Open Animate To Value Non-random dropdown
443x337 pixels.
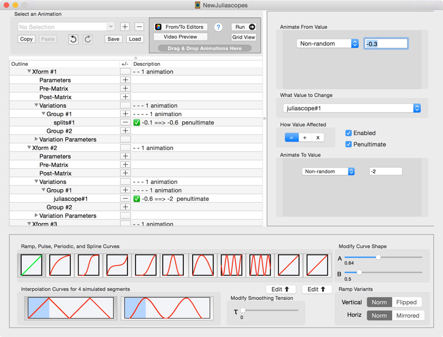(328, 172)
